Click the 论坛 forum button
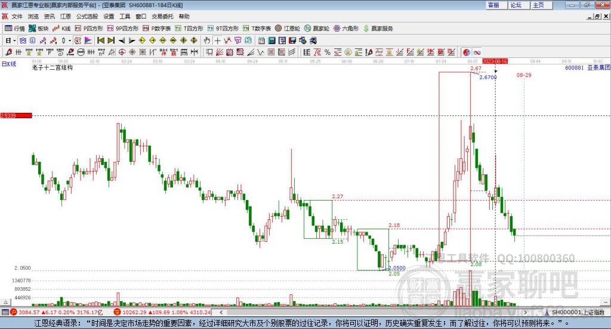611x329 pixels. point(519,5)
